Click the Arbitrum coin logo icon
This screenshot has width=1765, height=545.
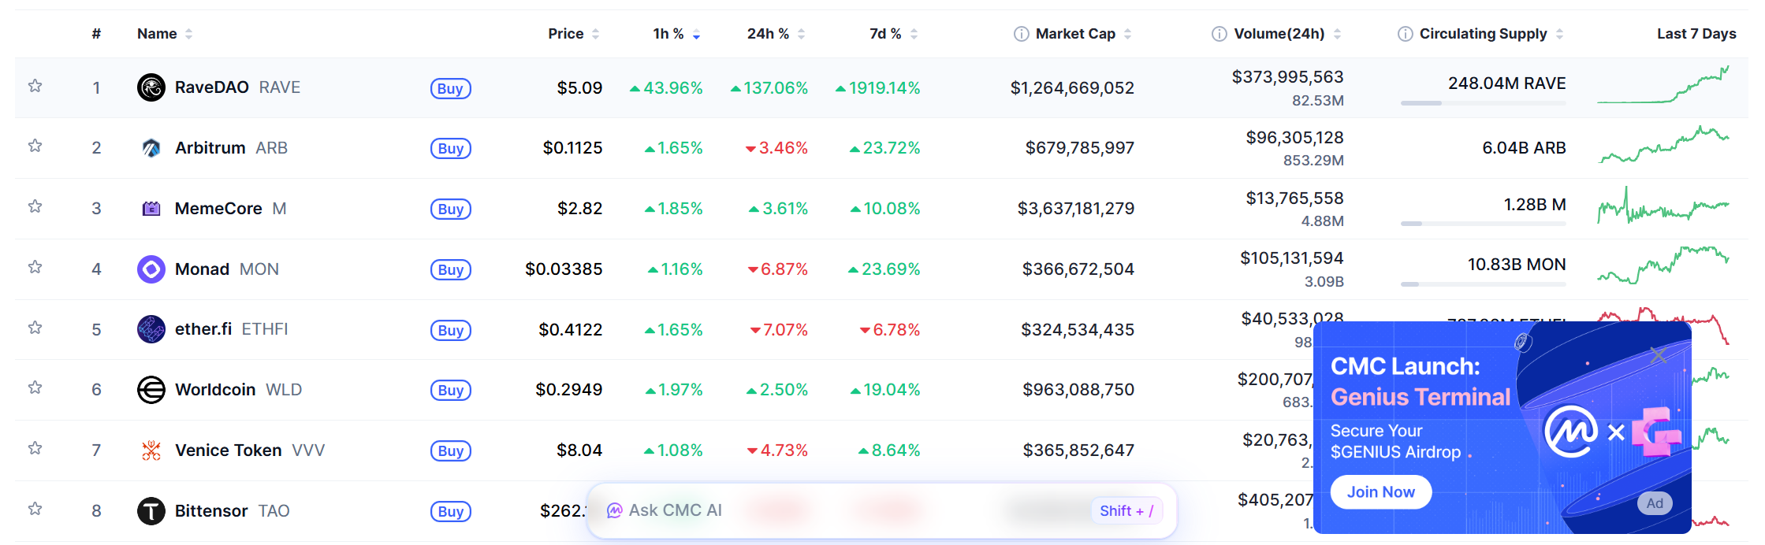(x=151, y=148)
